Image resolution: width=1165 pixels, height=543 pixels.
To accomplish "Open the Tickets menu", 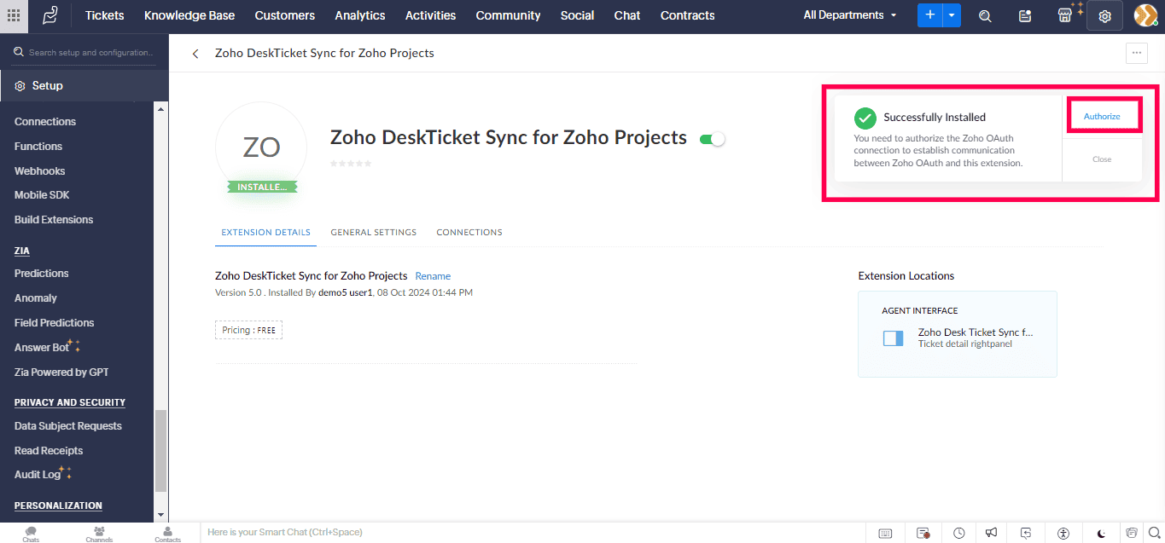I will 105,15.
